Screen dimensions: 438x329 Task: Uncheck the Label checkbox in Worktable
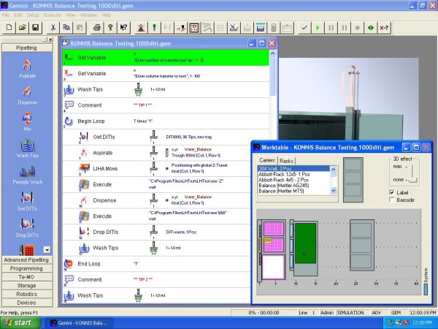[392, 192]
